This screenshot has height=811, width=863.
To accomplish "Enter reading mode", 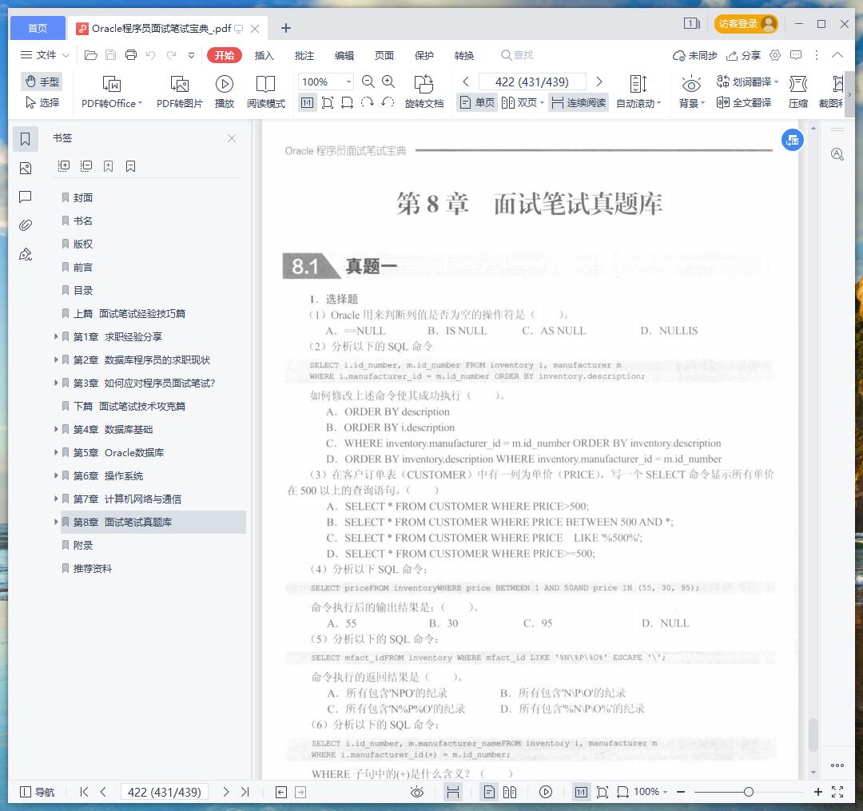I will pyautogui.click(x=266, y=91).
